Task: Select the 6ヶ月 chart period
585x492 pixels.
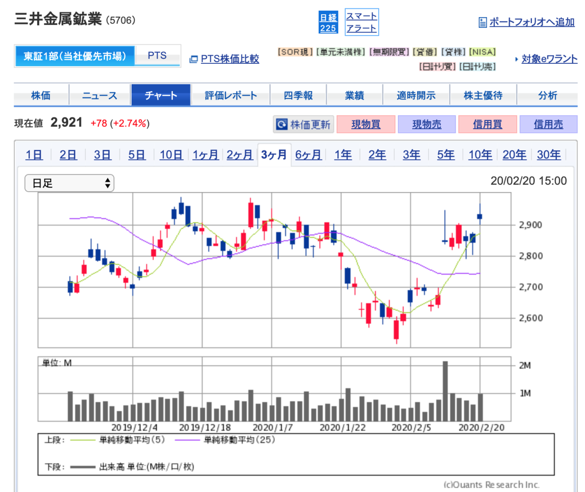Action: pyautogui.click(x=308, y=155)
